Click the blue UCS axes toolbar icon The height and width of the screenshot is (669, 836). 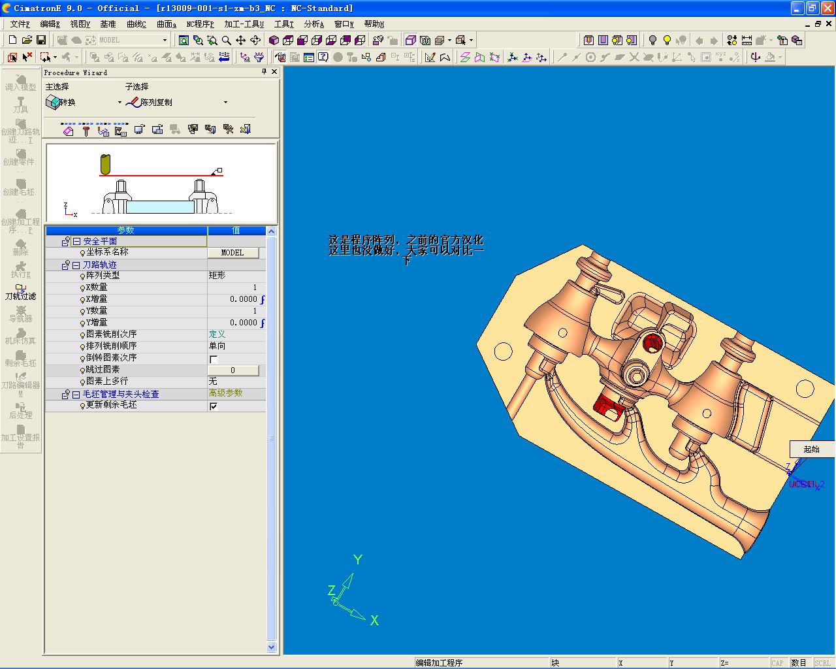click(x=513, y=57)
